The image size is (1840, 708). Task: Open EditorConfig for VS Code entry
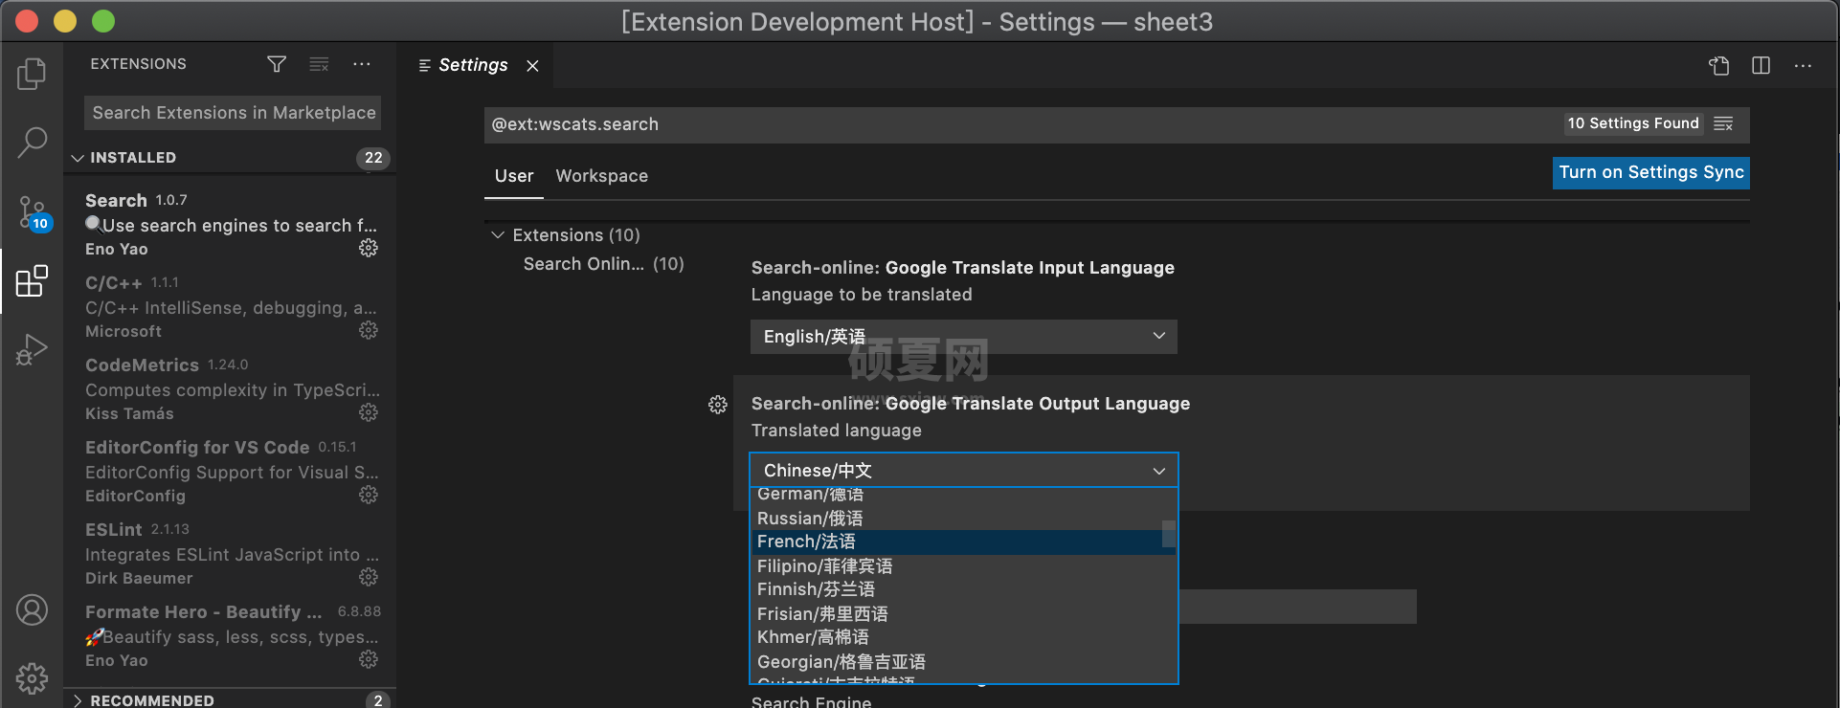click(x=230, y=471)
